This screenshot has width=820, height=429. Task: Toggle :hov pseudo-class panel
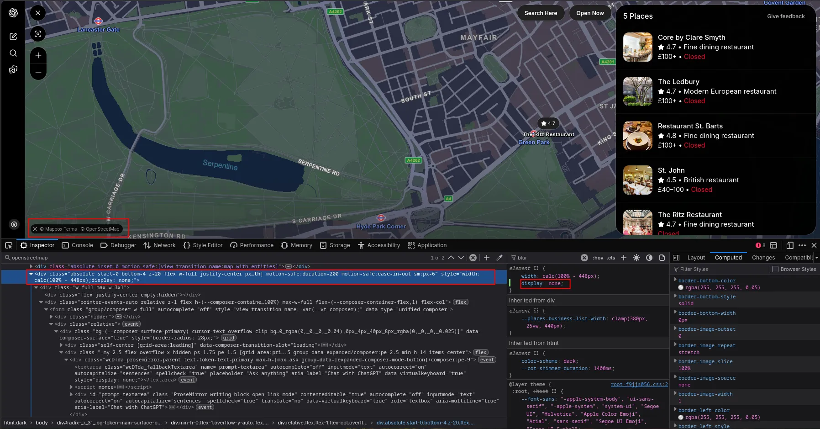[598, 258]
